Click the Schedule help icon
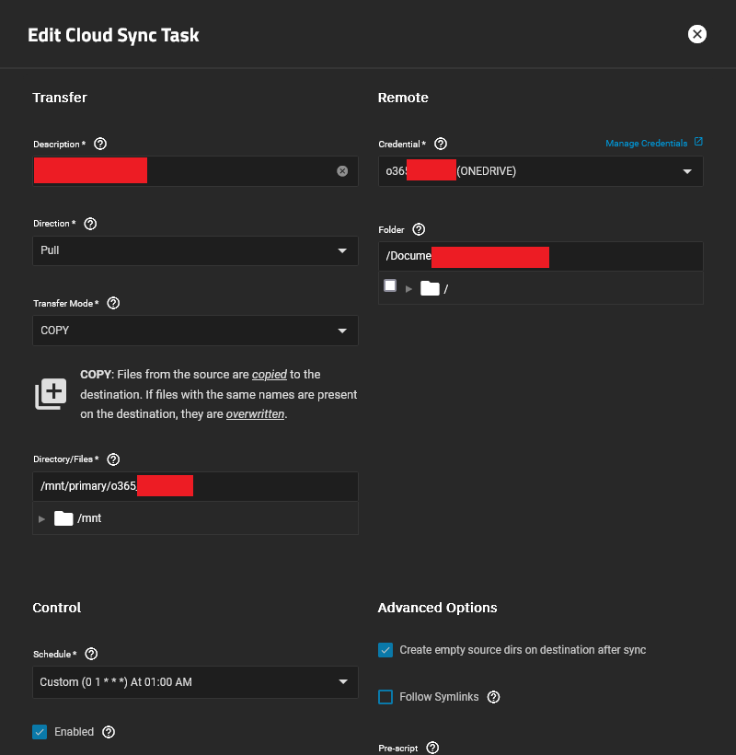 point(91,654)
